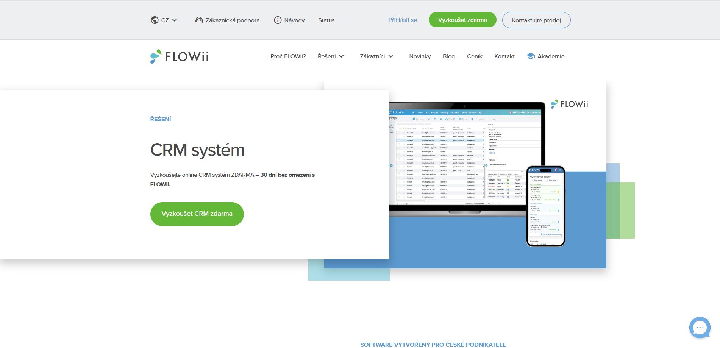Open the Kontakt menu item
Screen dimensions: 720x348
[x=504, y=56]
